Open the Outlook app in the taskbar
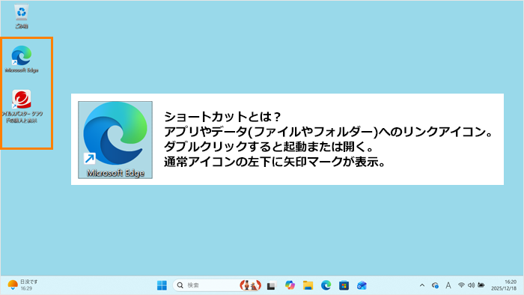 362,285
